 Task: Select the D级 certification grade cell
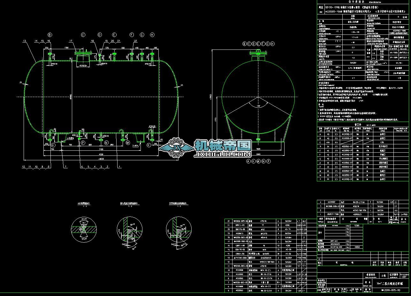(384, 276)
